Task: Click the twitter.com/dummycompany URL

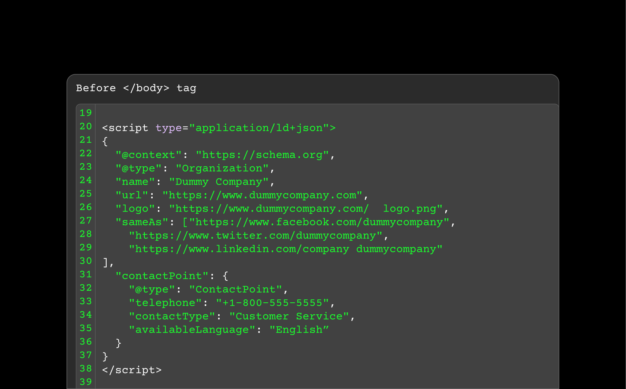Action: pyautogui.click(x=256, y=236)
